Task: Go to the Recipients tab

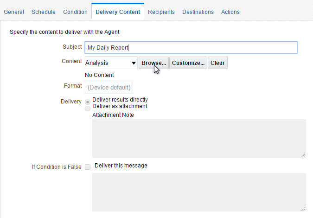Action: pyautogui.click(x=161, y=12)
